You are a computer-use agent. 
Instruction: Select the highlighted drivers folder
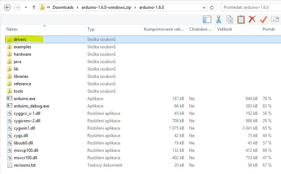tap(20, 39)
